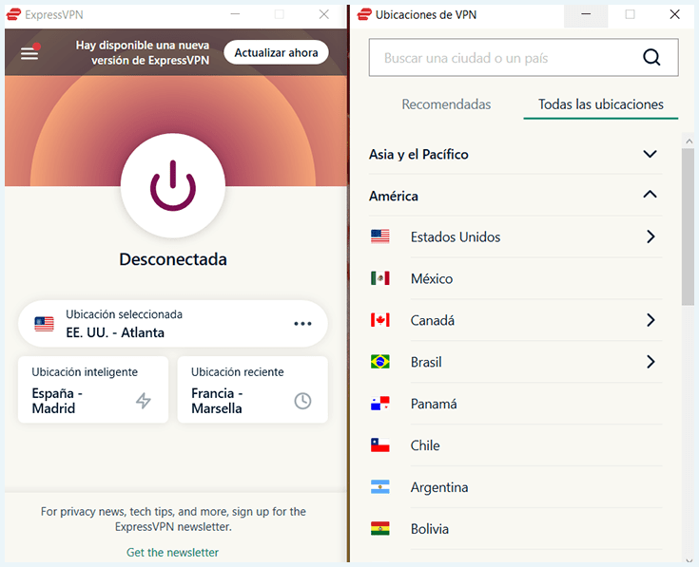The height and width of the screenshot is (567, 699).
Task: Open the hamburger menu in ExpressVPN
Action: click(29, 53)
